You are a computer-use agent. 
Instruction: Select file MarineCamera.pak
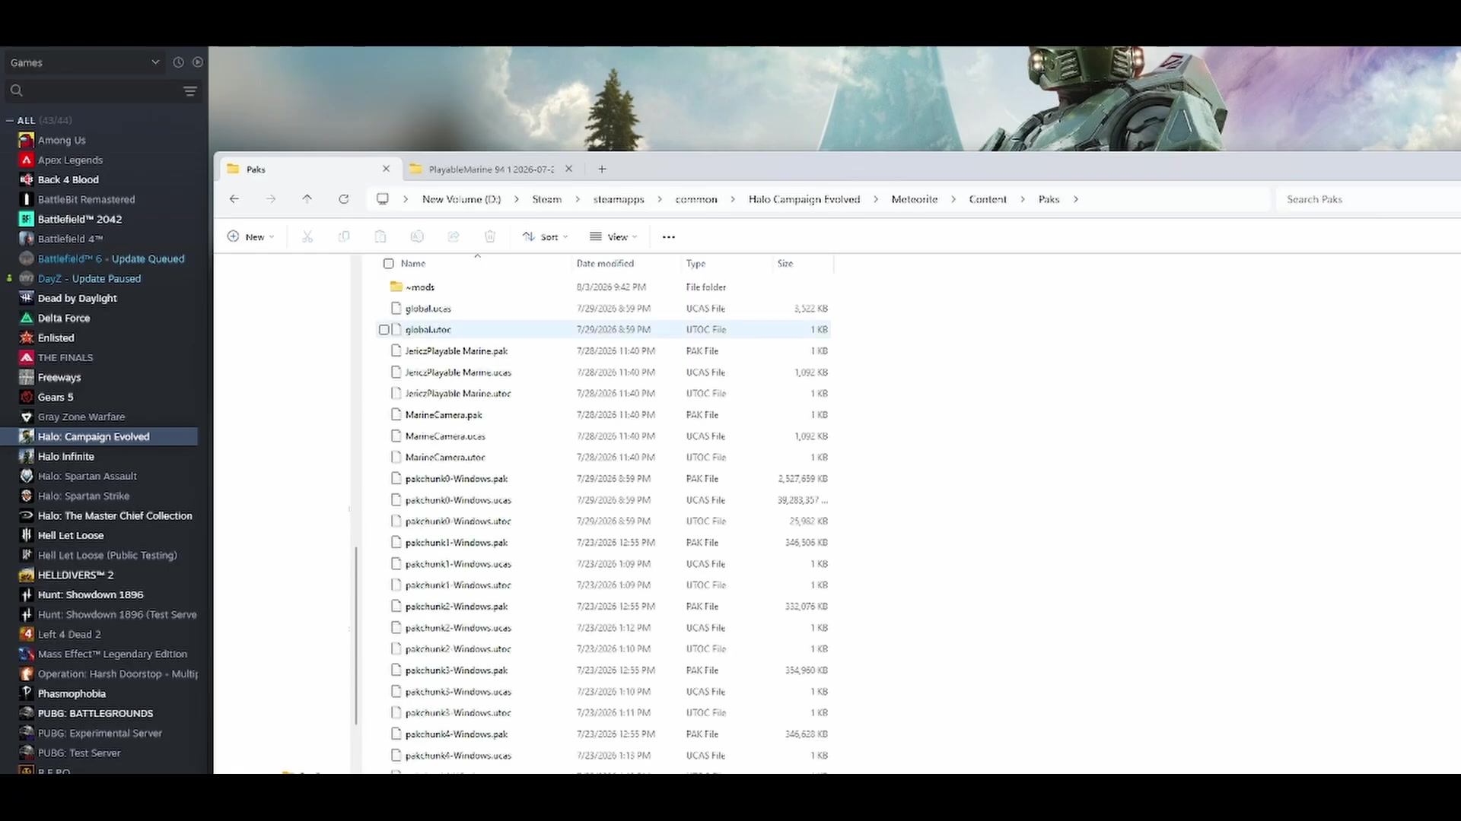click(x=444, y=414)
